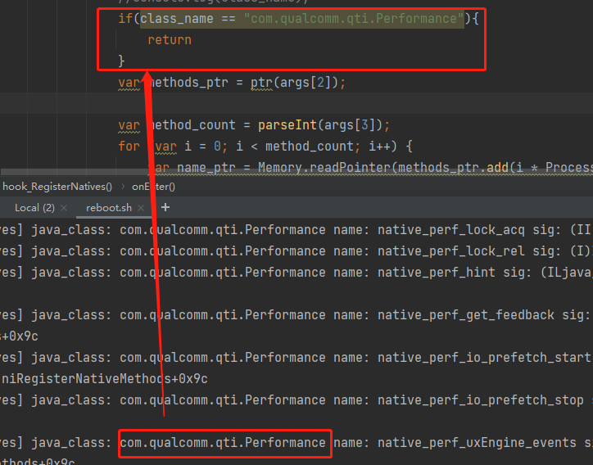Click method_count in the for loop condition
The width and height of the screenshot is (593, 465).
(x=309, y=147)
